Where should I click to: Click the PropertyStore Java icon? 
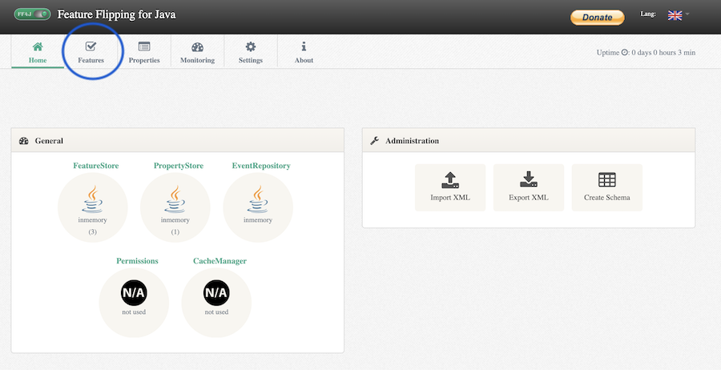coord(175,196)
